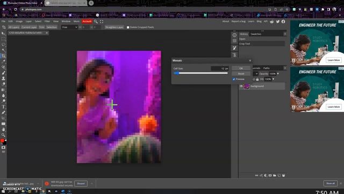Click the Discard download button
The height and width of the screenshot is (194, 344).
pos(81,183)
